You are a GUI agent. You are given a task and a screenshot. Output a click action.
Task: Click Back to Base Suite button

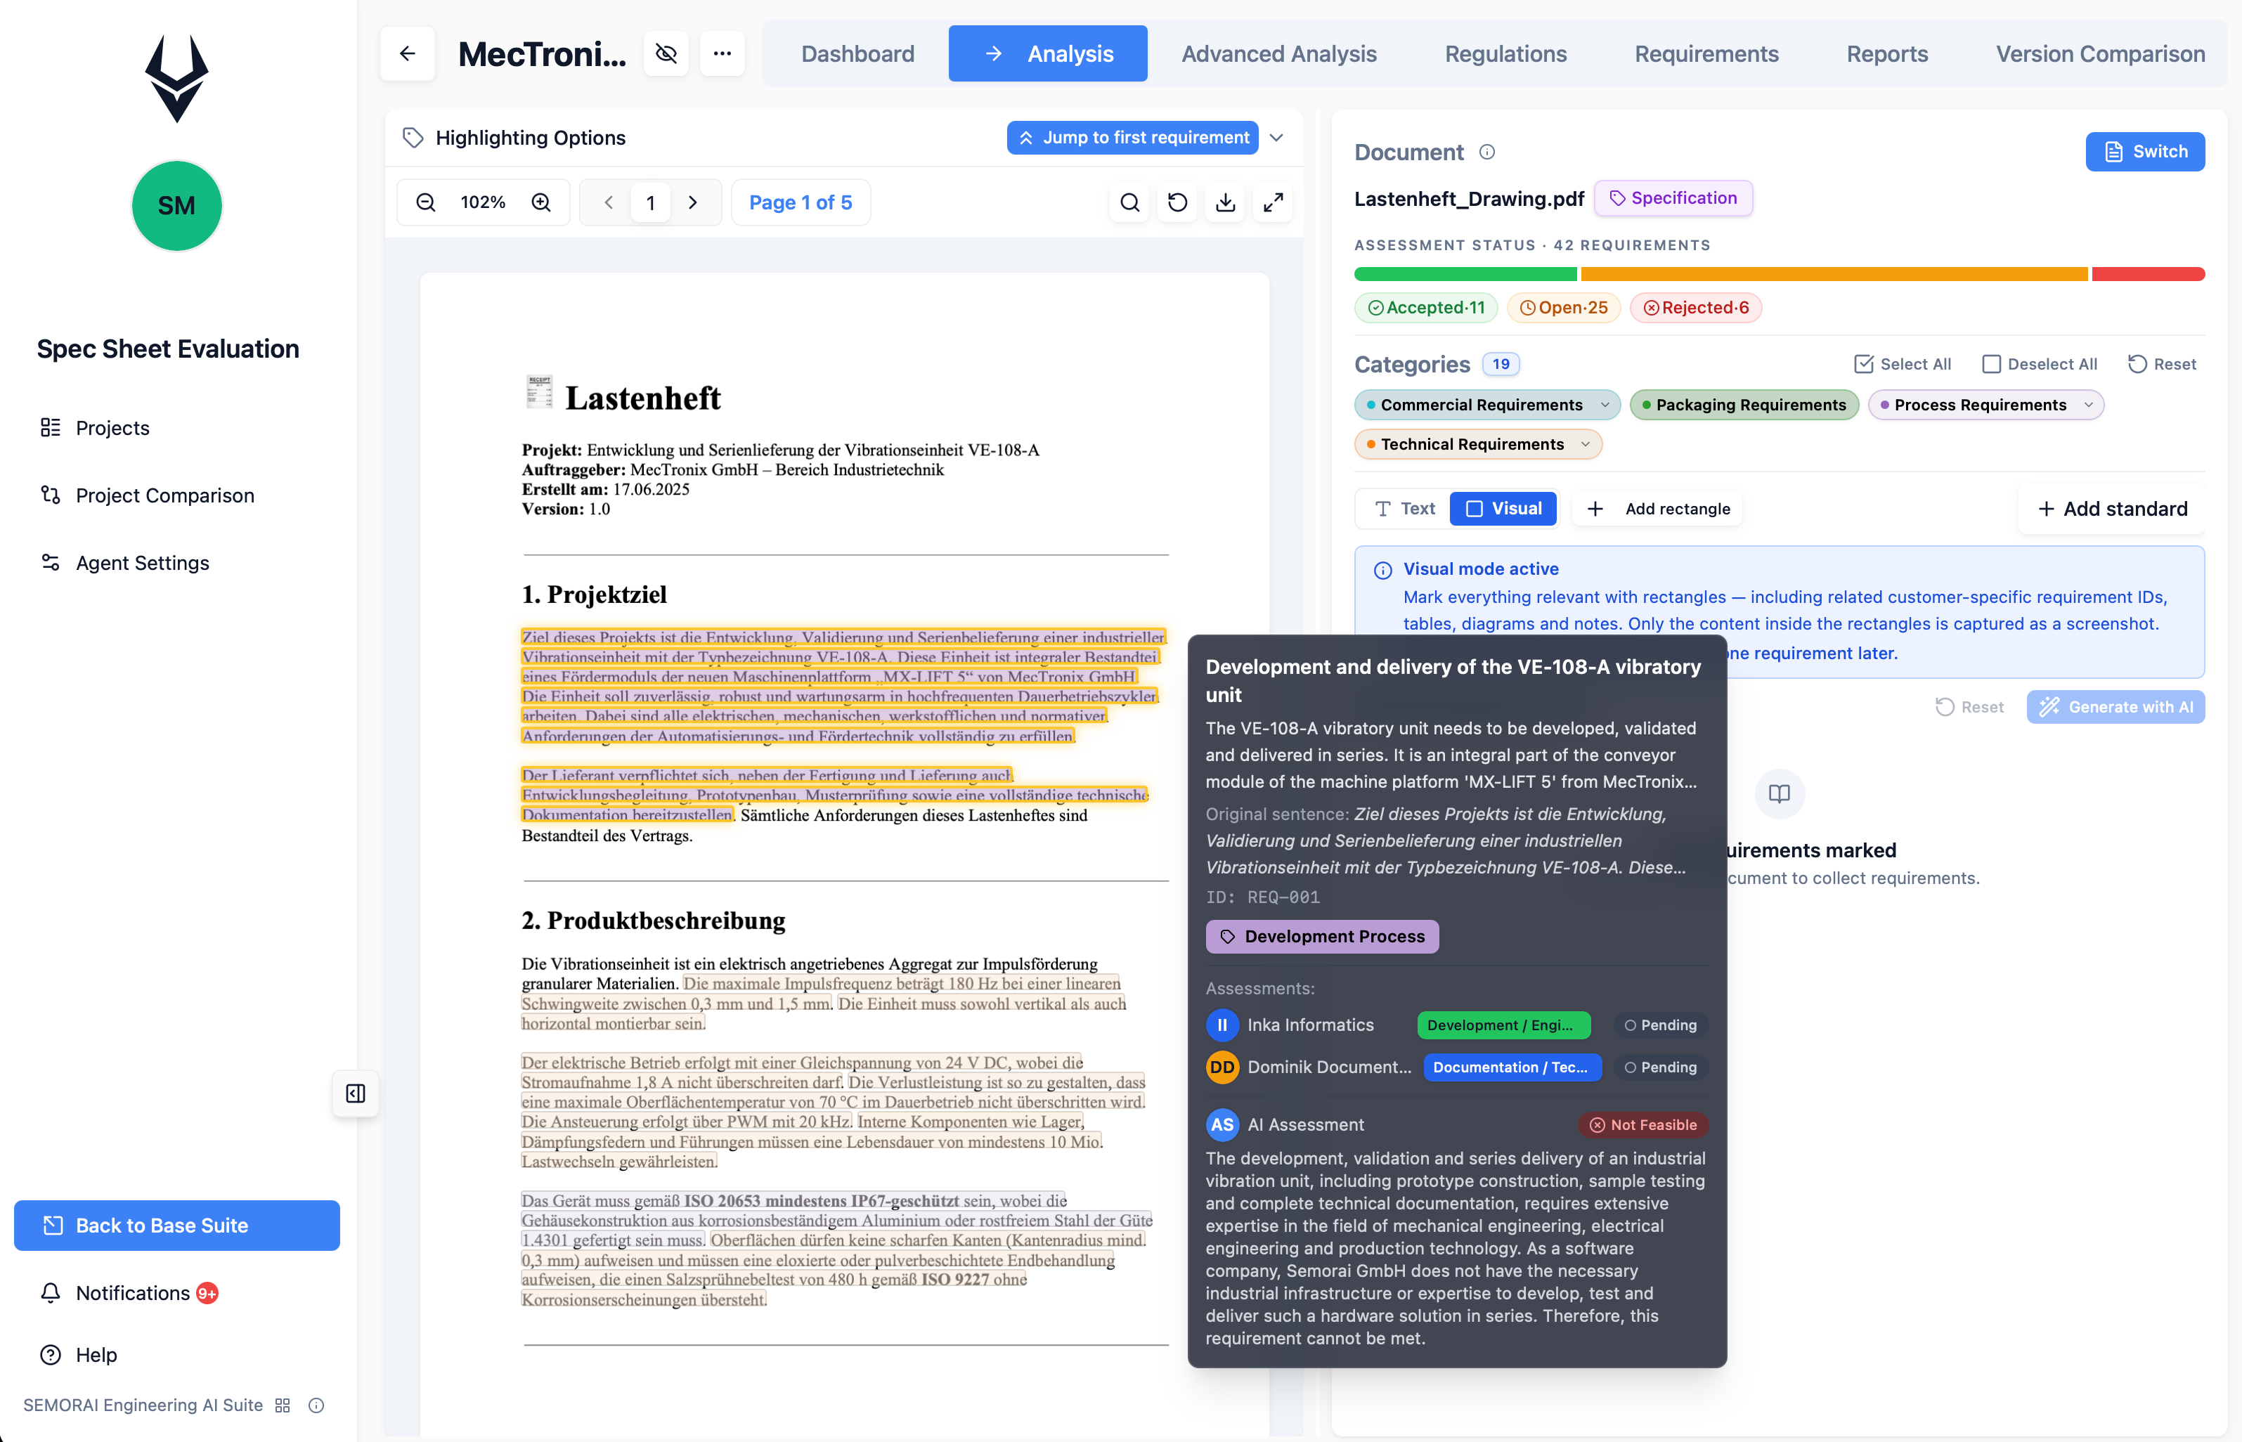coord(177,1226)
